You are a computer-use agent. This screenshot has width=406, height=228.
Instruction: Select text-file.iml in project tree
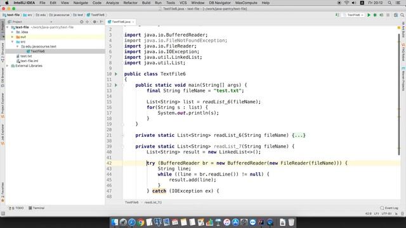coord(27,61)
